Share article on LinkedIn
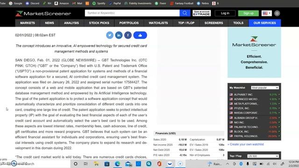Image resolution: width=299 pixels, height=168 pixels. pyautogui.click(x=119, y=35)
